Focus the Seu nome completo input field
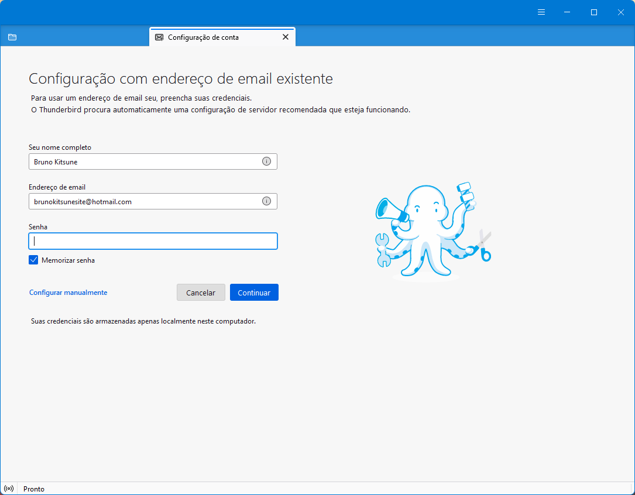635x495 pixels. 153,161
